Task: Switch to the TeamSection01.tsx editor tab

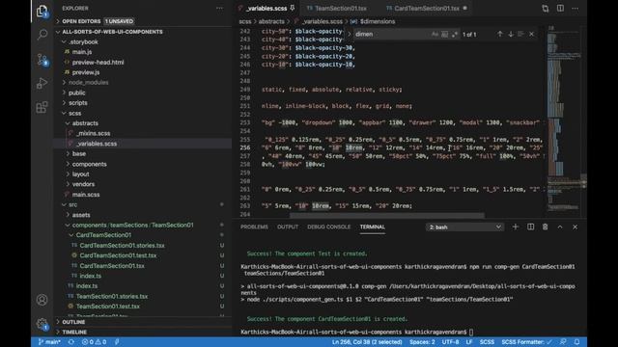Action: click(340, 9)
